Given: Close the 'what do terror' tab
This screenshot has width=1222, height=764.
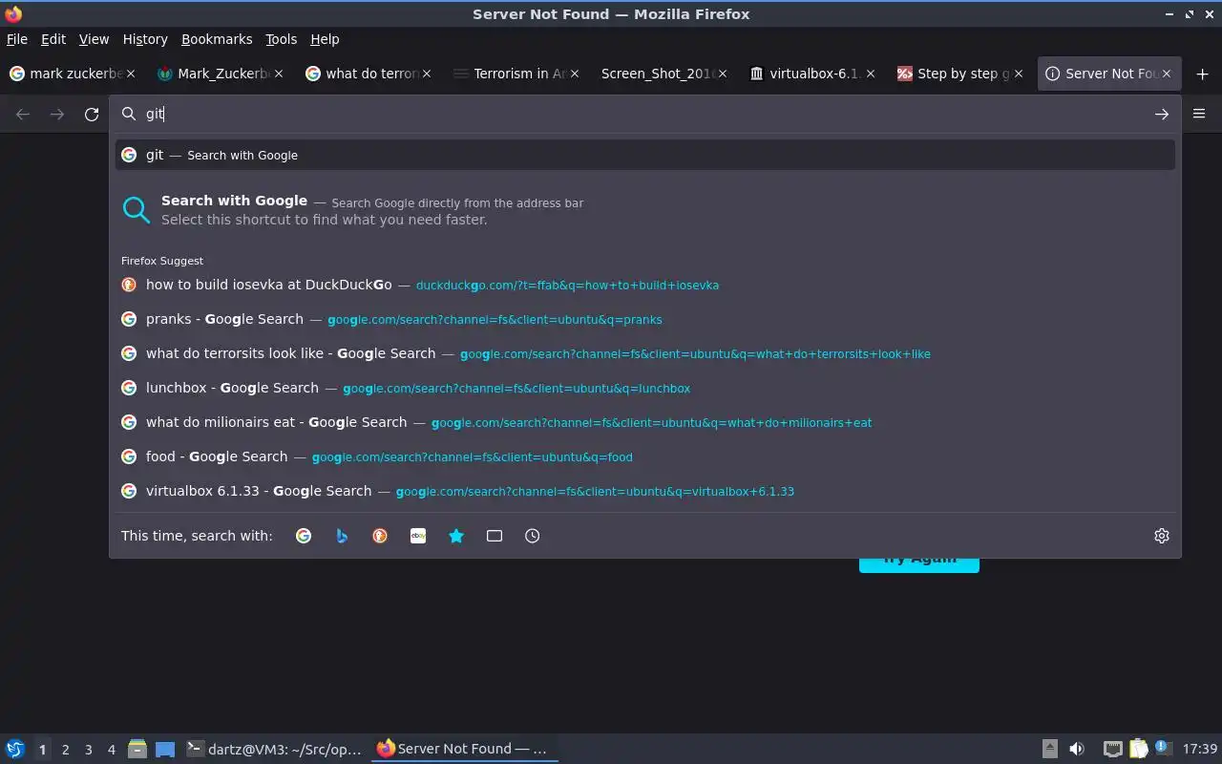Looking at the screenshot, I should point(427,74).
